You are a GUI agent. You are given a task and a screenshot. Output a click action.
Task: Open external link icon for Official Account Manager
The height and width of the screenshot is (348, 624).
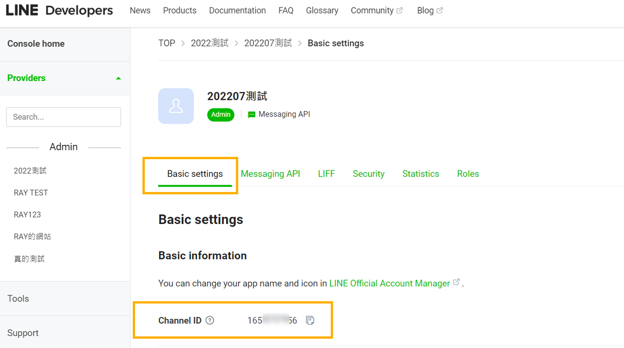(456, 282)
